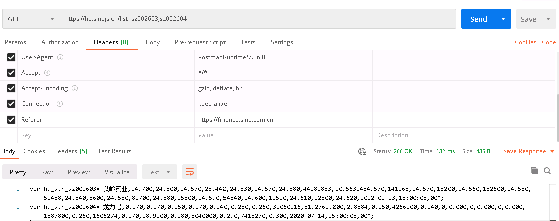This screenshot has height=221, width=559.
Task: Disable the Referer header checkbox
Action: coord(11,120)
